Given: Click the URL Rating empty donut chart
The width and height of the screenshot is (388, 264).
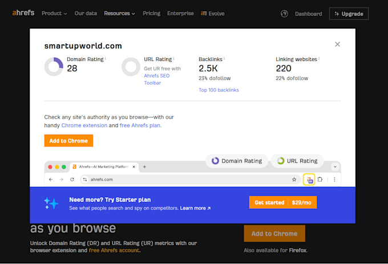Looking at the screenshot, I should (x=131, y=67).
